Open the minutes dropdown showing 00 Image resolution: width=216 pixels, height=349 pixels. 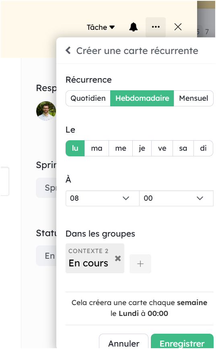click(x=176, y=198)
